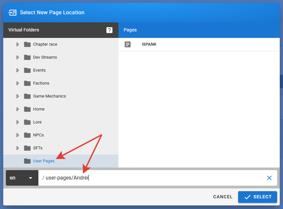
Task: Open the en language dropdown
Action: [22, 178]
